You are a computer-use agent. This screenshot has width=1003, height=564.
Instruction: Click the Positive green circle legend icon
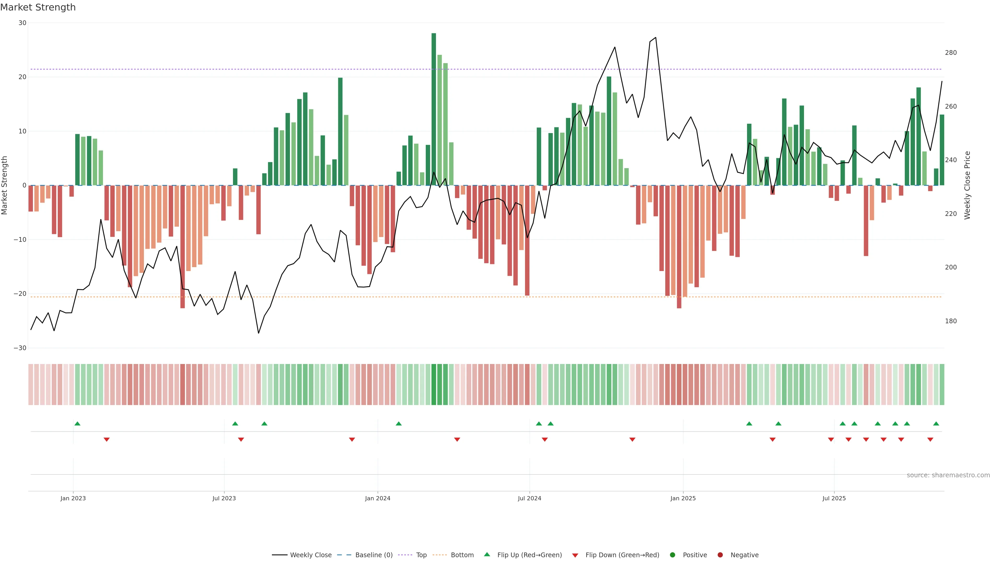coord(672,555)
